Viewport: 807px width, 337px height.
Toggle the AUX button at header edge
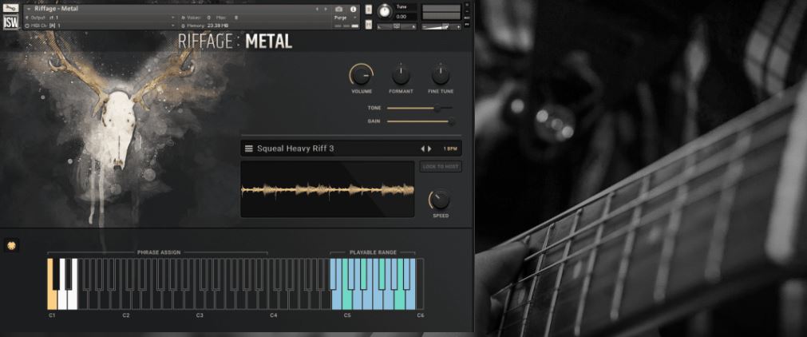pos(467,18)
